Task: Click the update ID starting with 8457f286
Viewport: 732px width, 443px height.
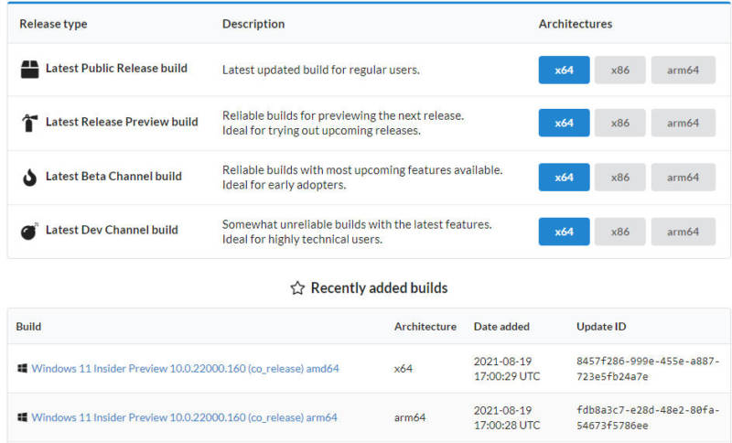Action: (648, 369)
